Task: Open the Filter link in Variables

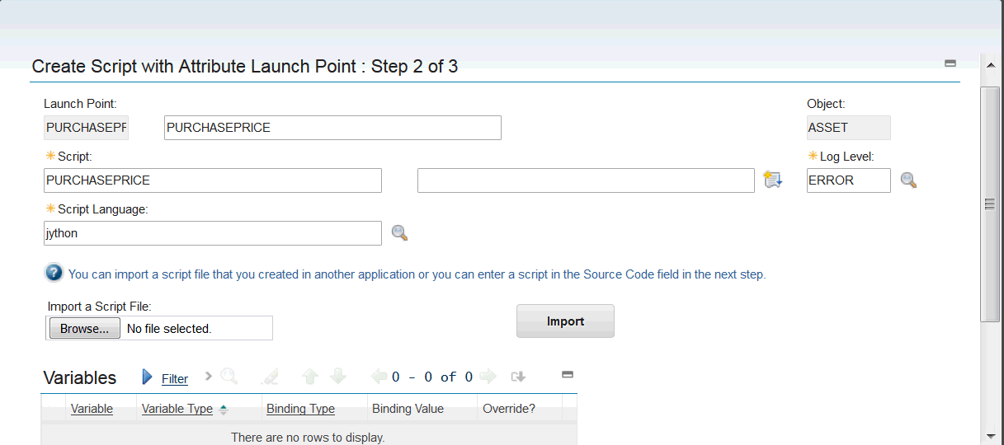Action: (175, 379)
